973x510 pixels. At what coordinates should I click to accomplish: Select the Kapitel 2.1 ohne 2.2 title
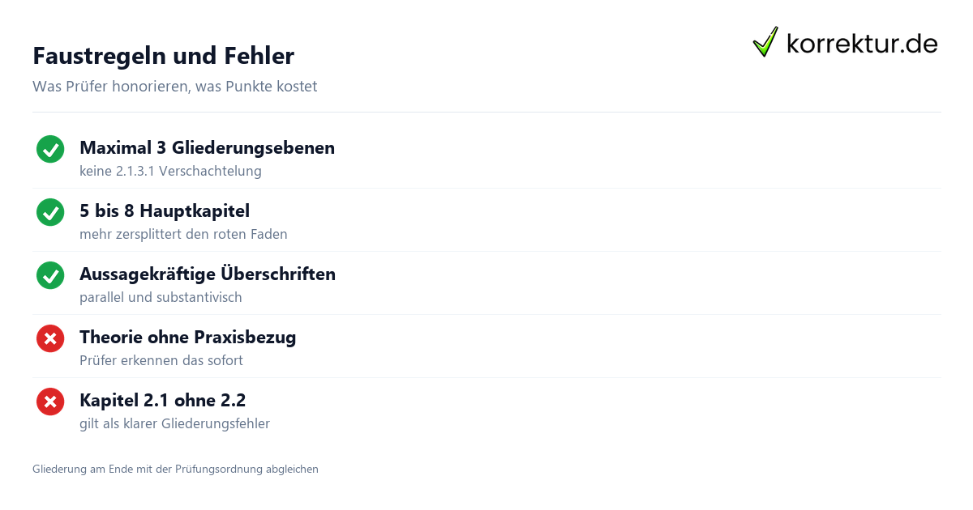pos(162,400)
